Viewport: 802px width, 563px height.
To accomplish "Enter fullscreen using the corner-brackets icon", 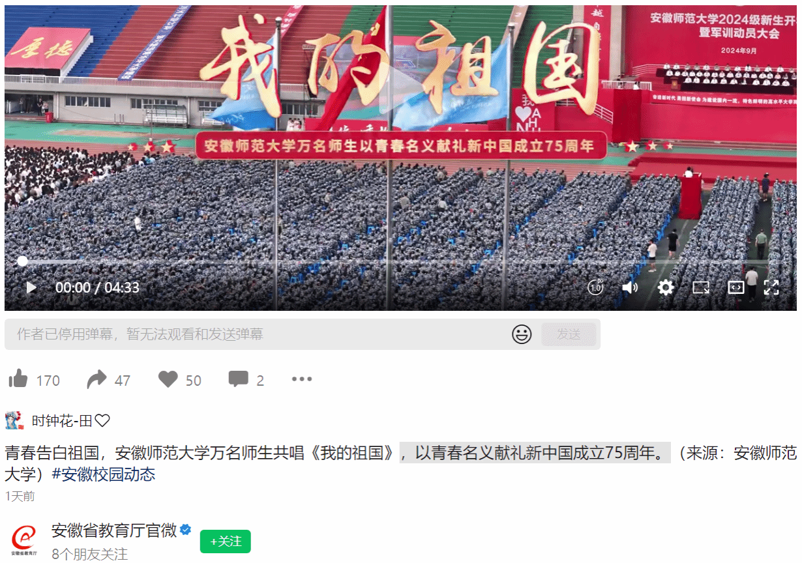I will click(771, 287).
